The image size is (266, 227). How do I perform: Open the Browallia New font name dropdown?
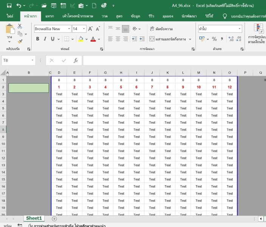tap(69, 29)
